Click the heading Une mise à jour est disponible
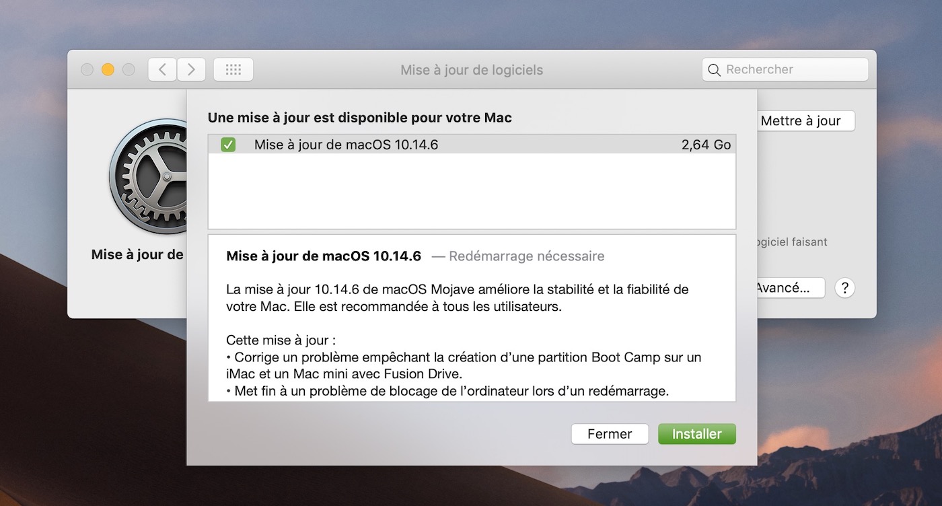This screenshot has width=942, height=506. coord(360,118)
